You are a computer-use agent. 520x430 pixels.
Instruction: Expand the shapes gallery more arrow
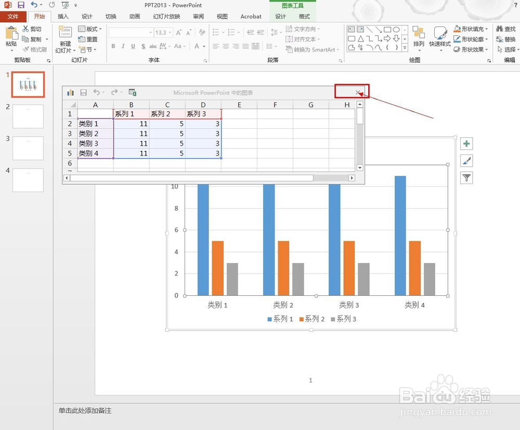tap(405, 48)
